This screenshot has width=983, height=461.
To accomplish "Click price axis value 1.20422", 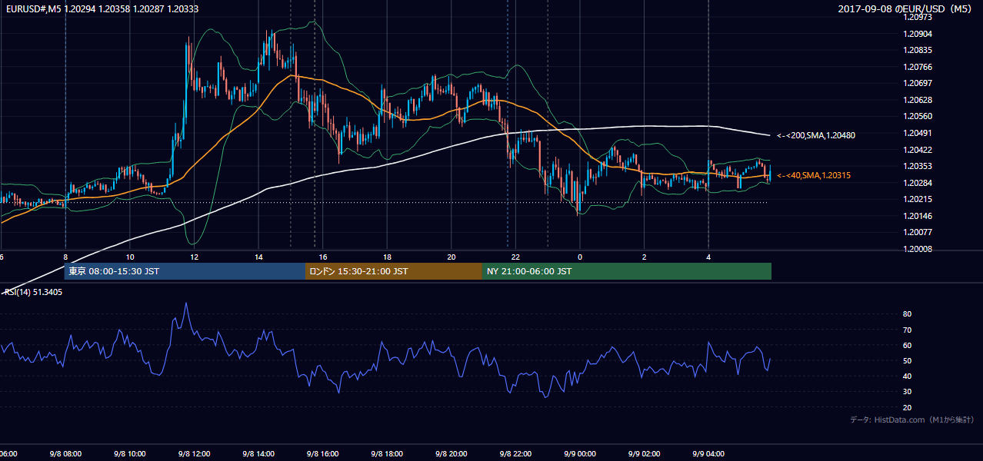I will coord(918,150).
